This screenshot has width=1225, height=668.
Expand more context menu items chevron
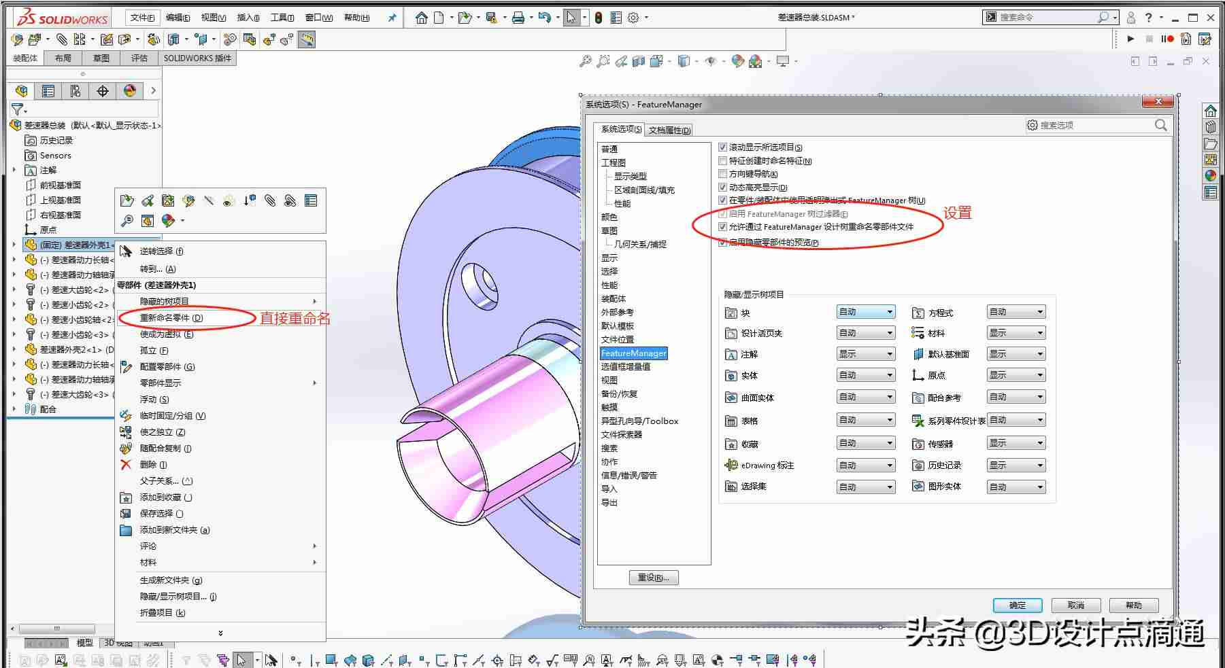[x=220, y=633]
